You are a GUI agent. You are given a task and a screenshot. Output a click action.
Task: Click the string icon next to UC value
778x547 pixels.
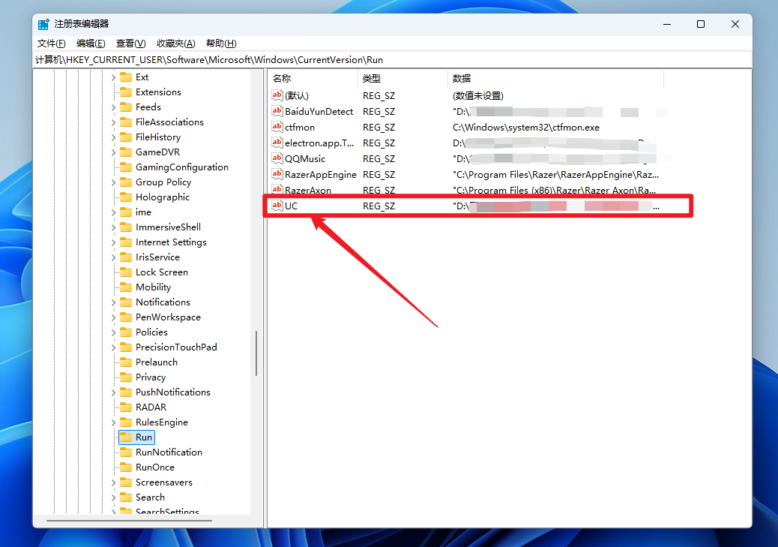click(x=277, y=206)
